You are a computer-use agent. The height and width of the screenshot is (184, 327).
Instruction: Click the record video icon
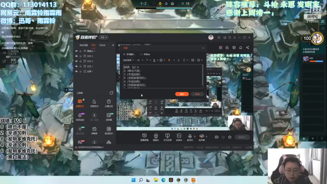(217, 137)
